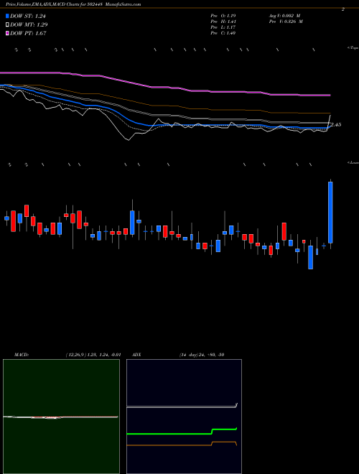
Task: Select the 'DOW ST: 1.24' legend text
Action: (28, 17)
